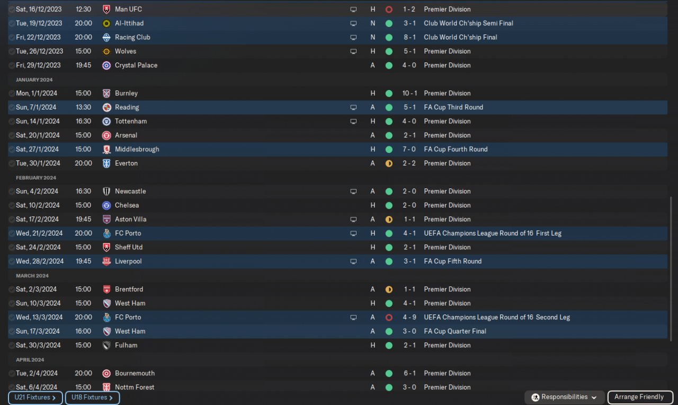This screenshot has height=405, width=678.
Task: Toggle the check mark beside Sat, 20/1/2024 Arsenal
Action: [x=12, y=136]
